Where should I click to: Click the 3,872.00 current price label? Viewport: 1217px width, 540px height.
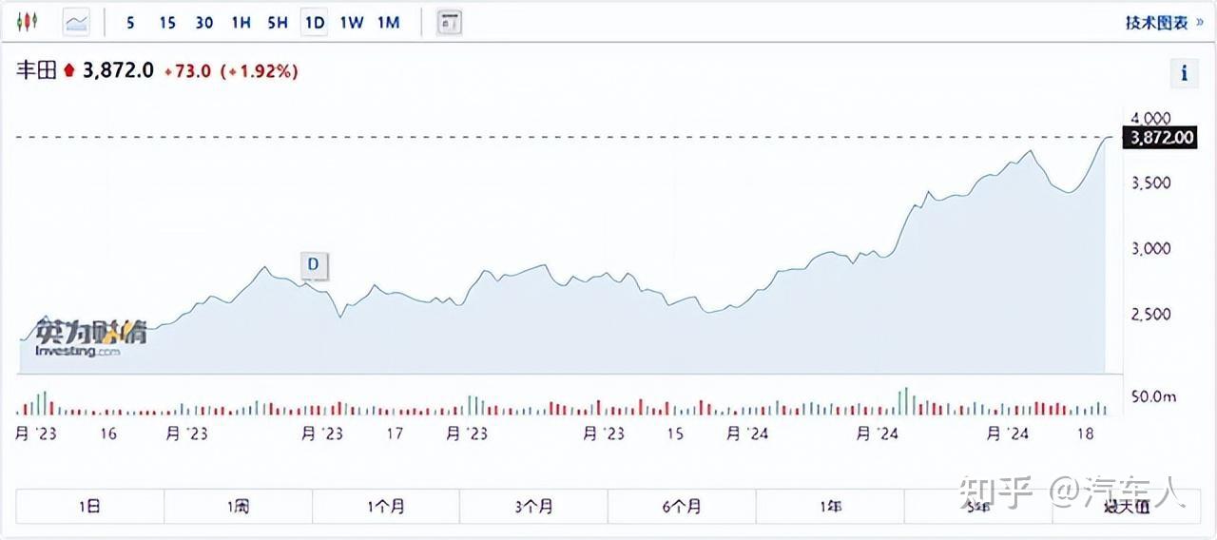coord(1159,138)
